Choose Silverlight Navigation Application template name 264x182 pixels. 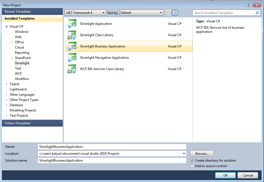(x=104, y=58)
